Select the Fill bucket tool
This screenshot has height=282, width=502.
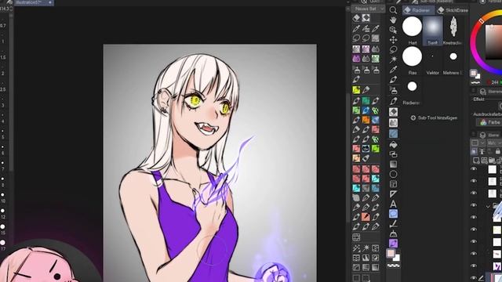(393, 145)
